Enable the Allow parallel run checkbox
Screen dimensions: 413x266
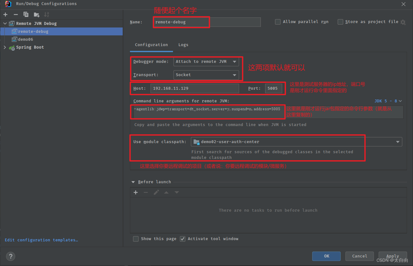(x=278, y=22)
